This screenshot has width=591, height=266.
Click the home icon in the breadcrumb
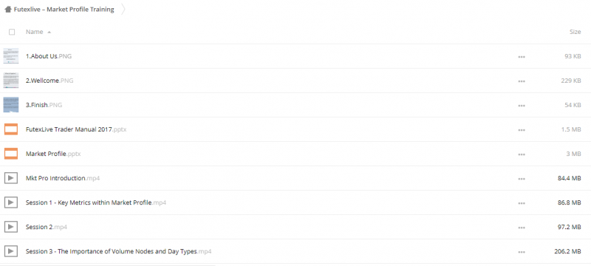point(7,10)
